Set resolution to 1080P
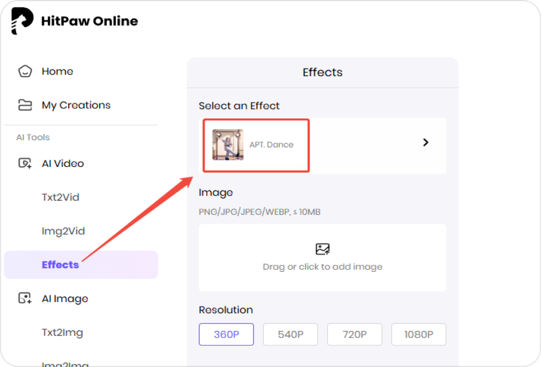Viewport: 541px width, 367px height. point(418,334)
